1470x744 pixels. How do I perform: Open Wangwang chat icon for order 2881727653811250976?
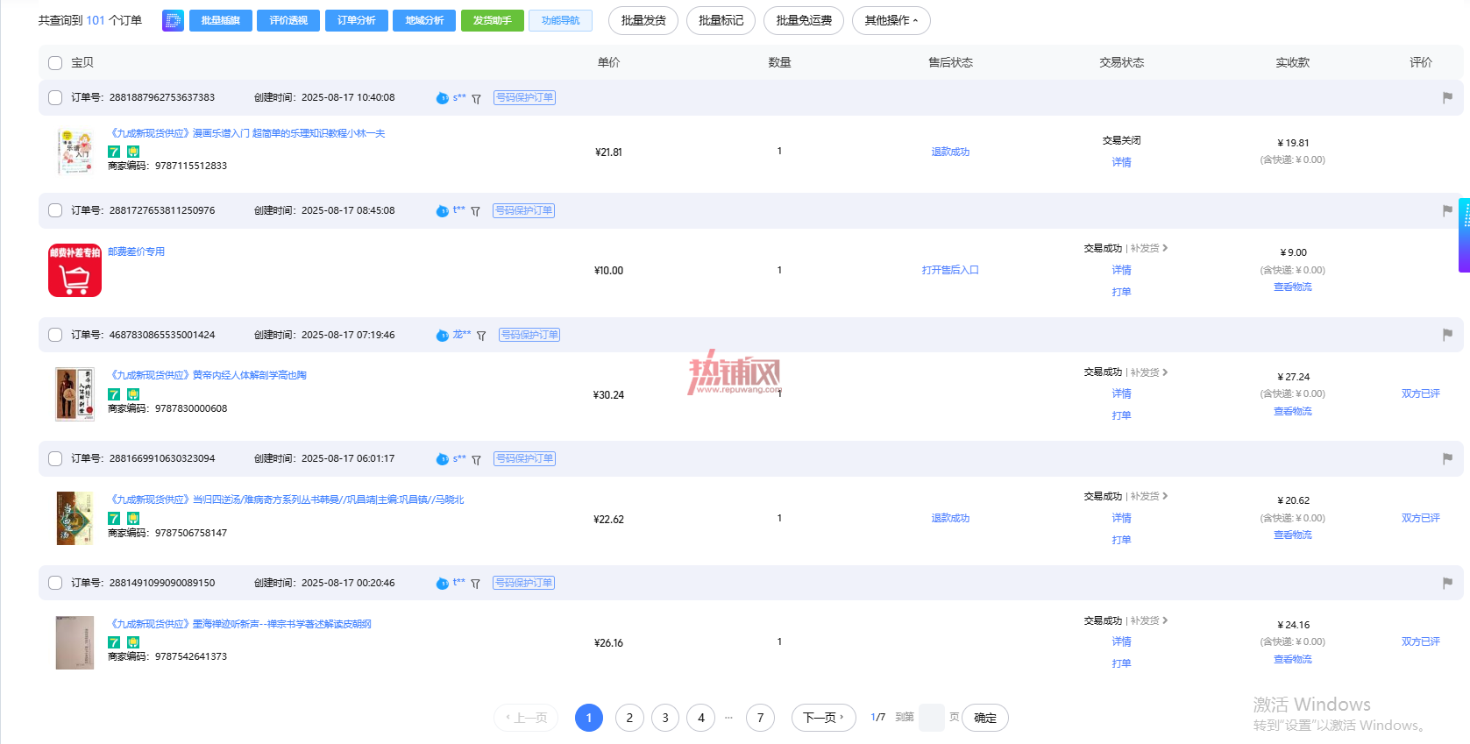pos(442,211)
